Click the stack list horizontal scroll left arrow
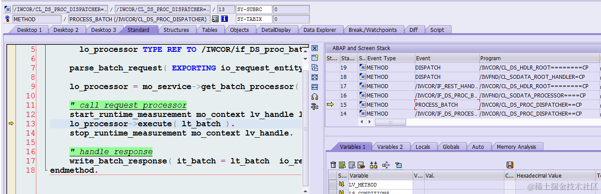 (361, 122)
